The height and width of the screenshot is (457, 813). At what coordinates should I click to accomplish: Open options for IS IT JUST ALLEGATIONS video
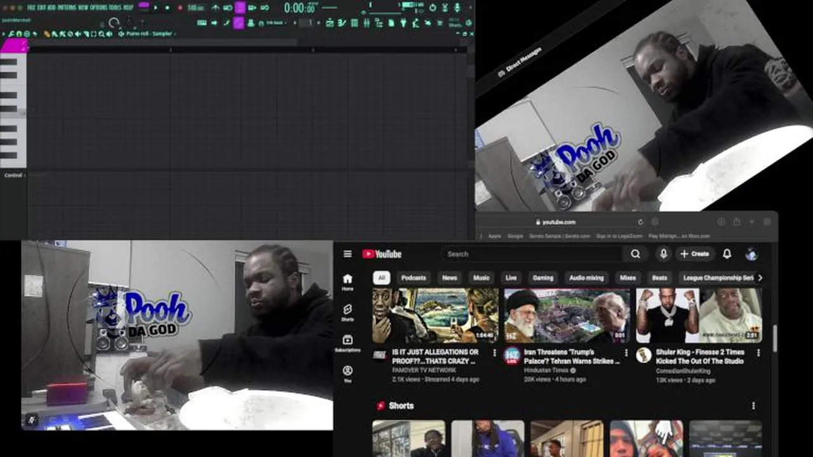[x=494, y=352]
